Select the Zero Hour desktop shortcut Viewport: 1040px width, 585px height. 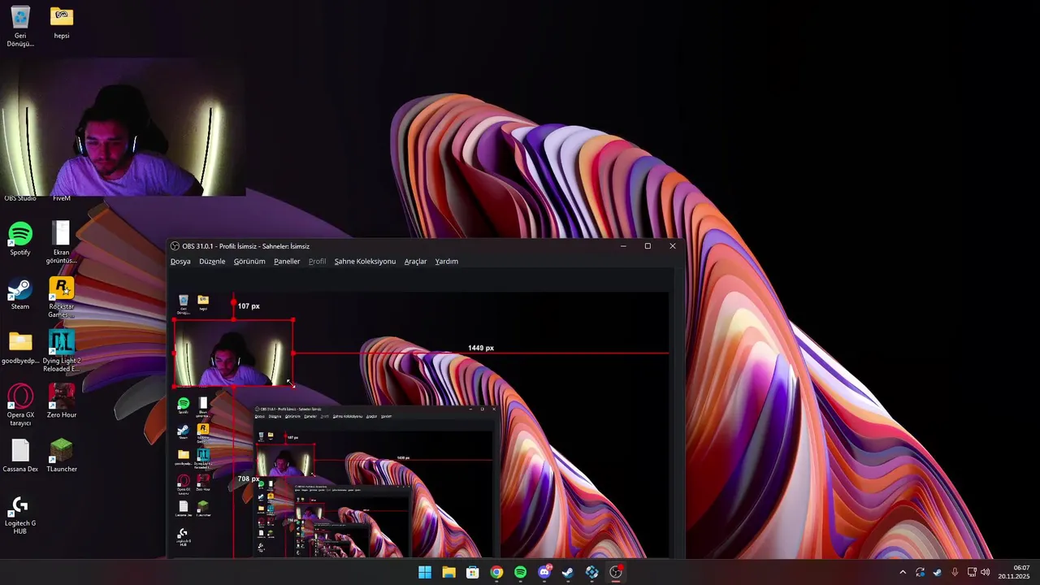[x=62, y=401]
